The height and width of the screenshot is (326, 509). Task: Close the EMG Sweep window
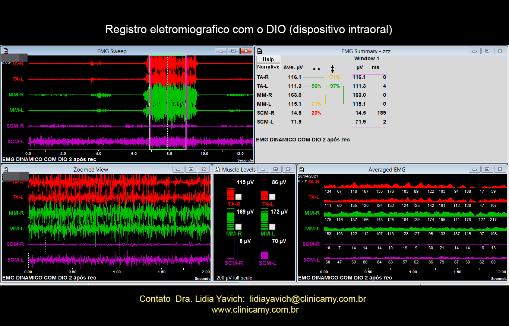click(x=246, y=51)
